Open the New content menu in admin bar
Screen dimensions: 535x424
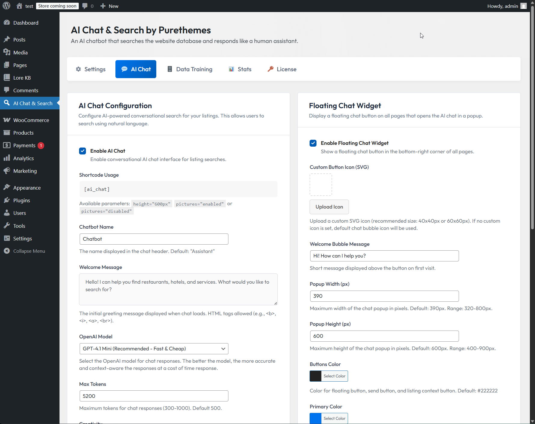tap(109, 6)
